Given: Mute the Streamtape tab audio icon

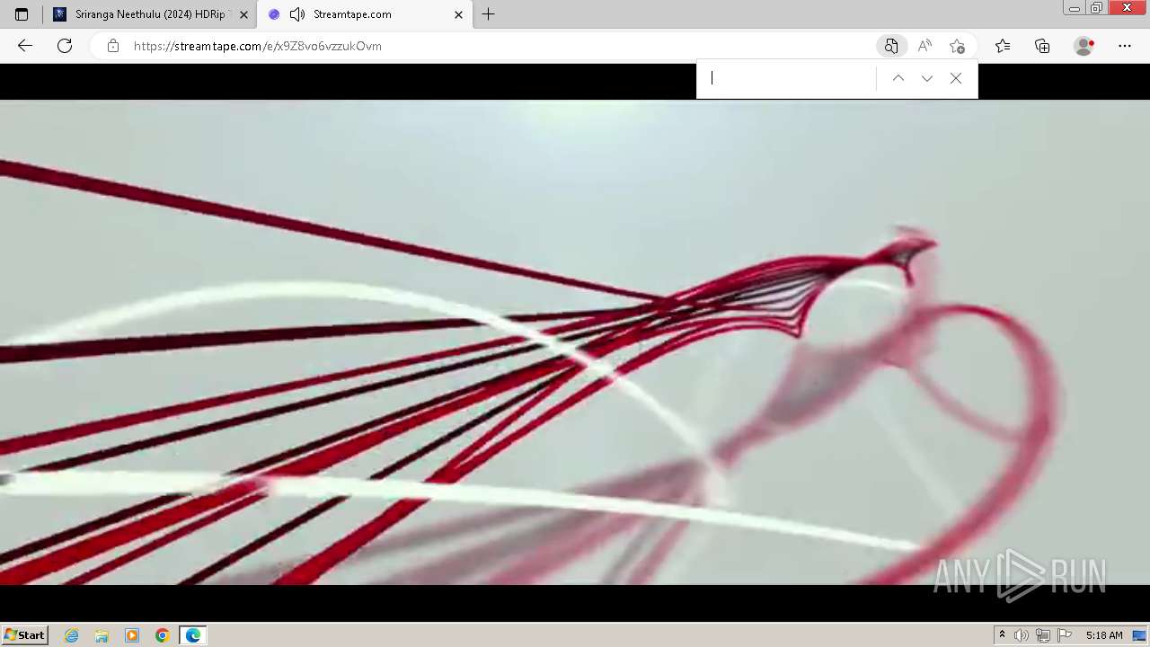Looking at the screenshot, I should click(x=297, y=14).
